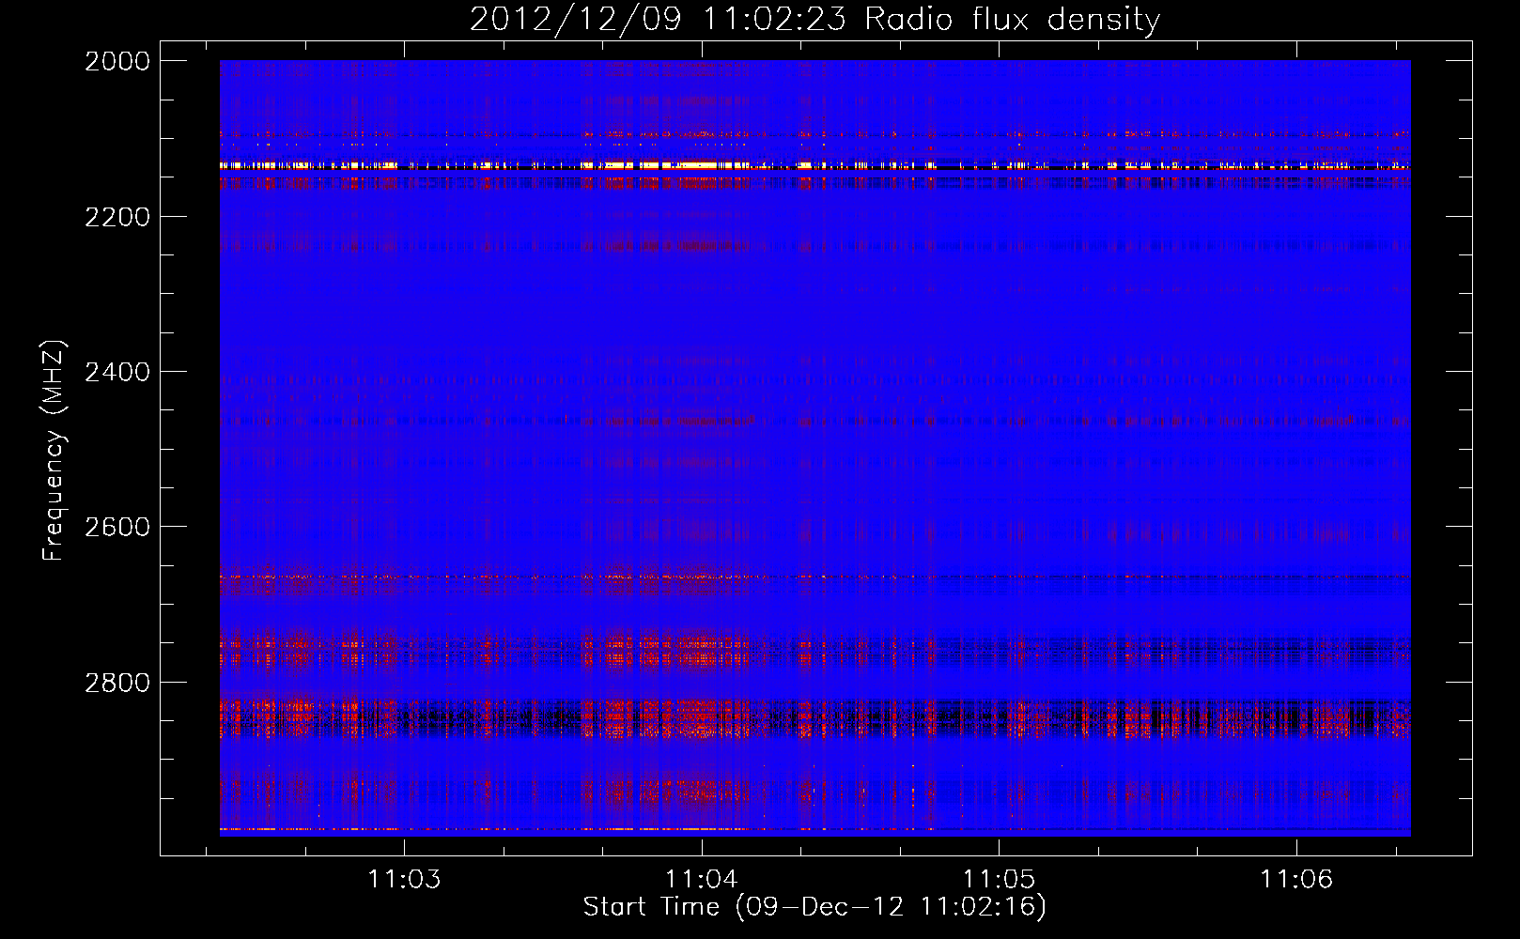
Task: Click the 'Start Time (09-Dec-12 11:02:16)' label
Action: pos(814,907)
